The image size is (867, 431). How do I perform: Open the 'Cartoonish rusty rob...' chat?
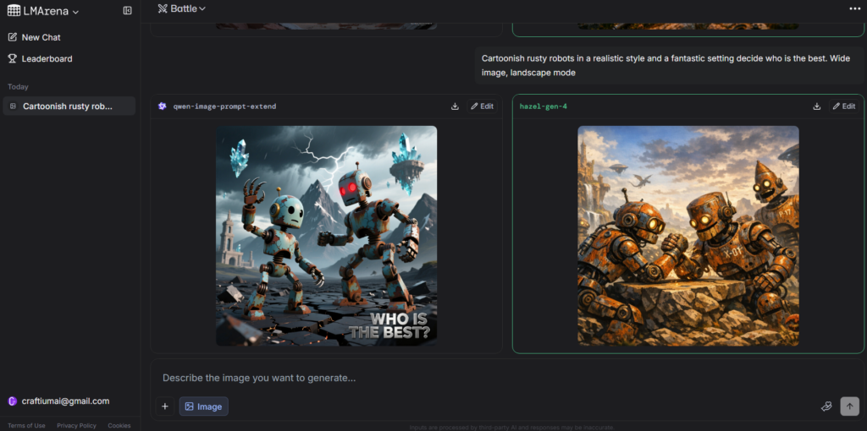(68, 106)
